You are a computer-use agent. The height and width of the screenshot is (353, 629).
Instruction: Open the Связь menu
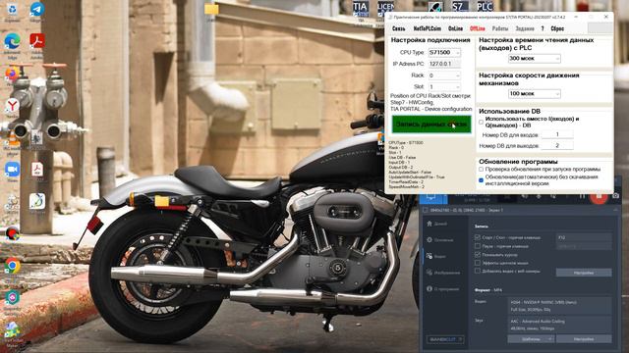coord(398,28)
